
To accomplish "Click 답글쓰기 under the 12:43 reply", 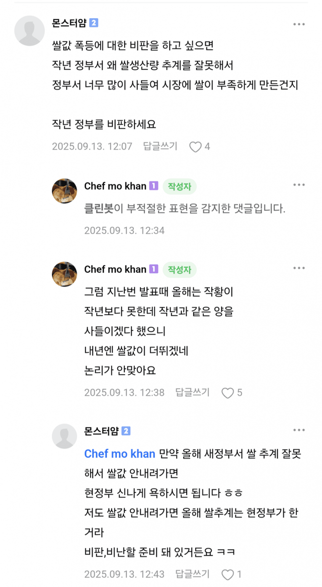I will point(192,574).
